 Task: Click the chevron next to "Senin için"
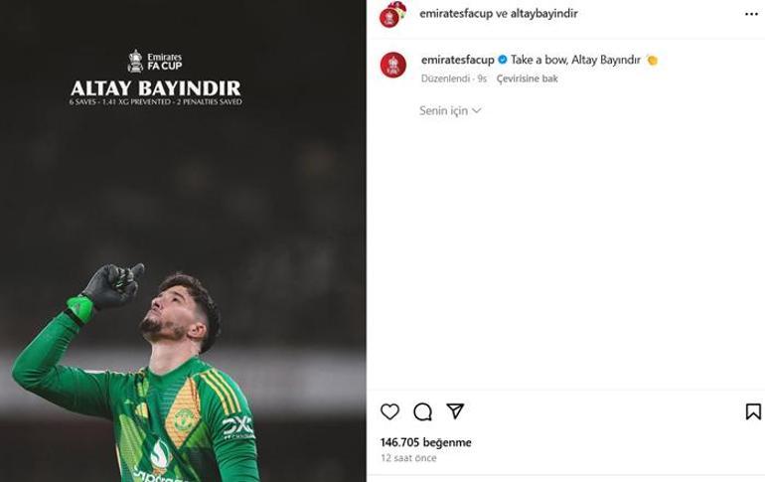(477, 110)
